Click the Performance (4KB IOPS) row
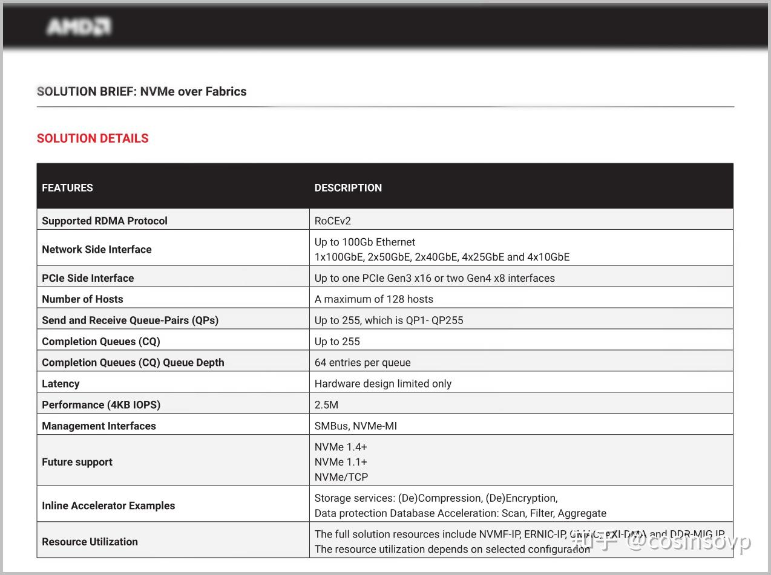The image size is (771, 575). tap(101, 404)
